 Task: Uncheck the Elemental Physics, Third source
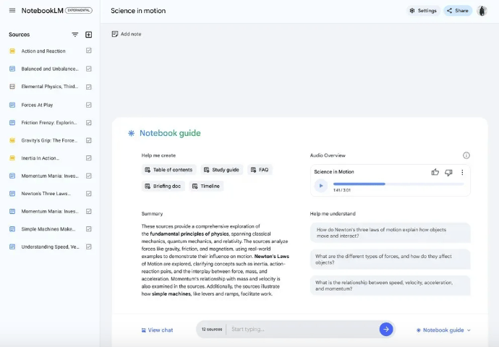tap(89, 87)
